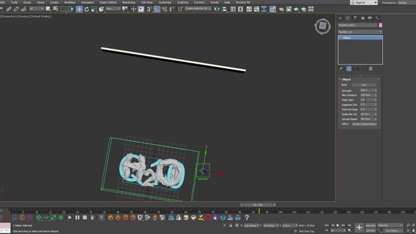Switch to the Create command panel tab
Viewport: 416px width, 234px height.
[x=341, y=18]
